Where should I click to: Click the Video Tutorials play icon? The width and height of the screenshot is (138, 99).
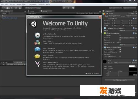(38, 35)
